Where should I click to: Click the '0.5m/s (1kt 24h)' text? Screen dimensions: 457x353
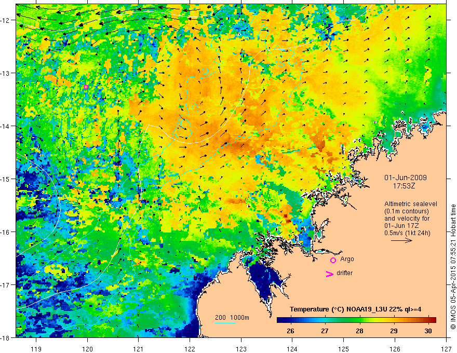coord(408,233)
